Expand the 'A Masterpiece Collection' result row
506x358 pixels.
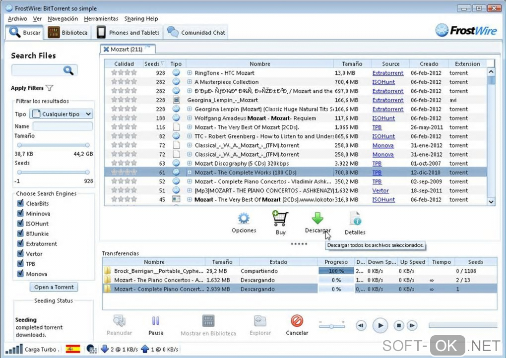click(x=190, y=82)
